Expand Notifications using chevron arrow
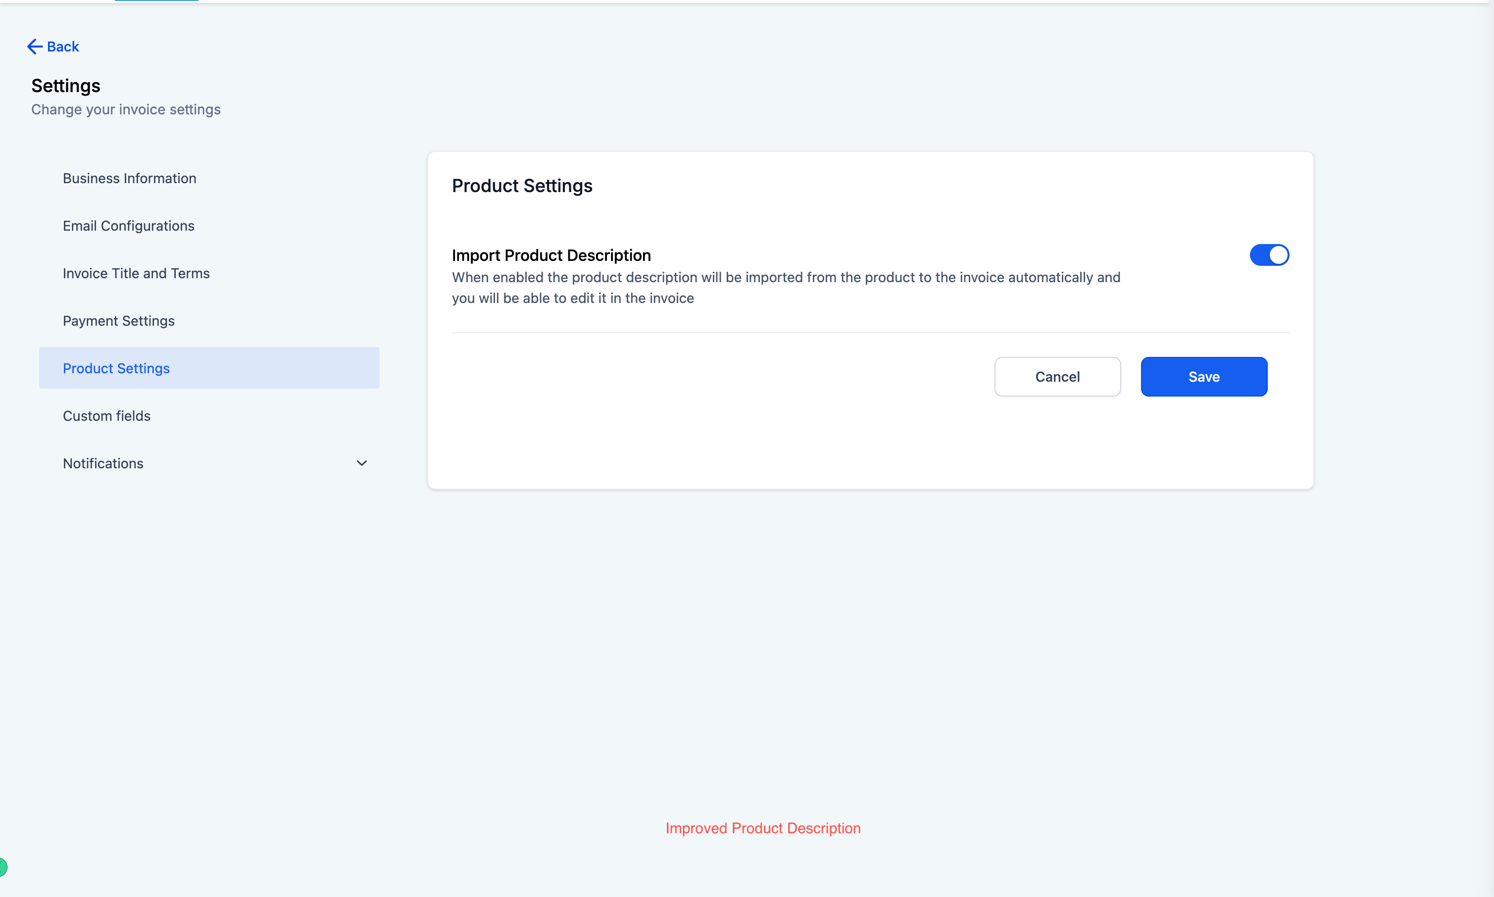This screenshot has width=1494, height=897. [361, 464]
